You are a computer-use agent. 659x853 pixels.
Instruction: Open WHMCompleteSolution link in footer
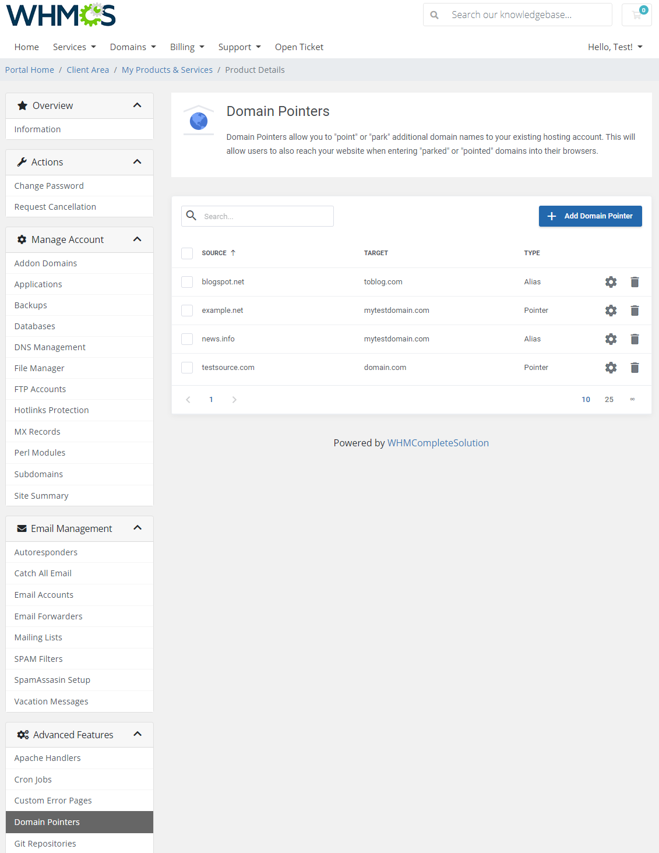[438, 443]
